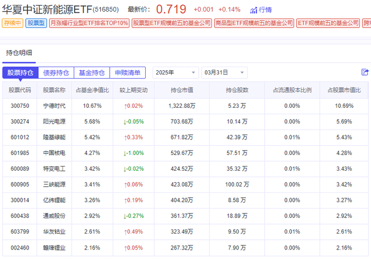The height and width of the screenshot is (259, 371).
Task: Click the 10.67% net value ratio cell
Action: point(92,106)
